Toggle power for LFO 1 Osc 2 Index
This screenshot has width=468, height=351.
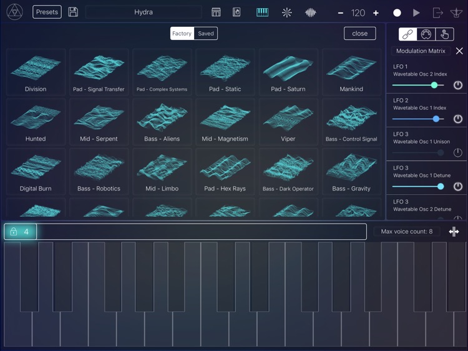pyautogui.click(x=458, y=85)
